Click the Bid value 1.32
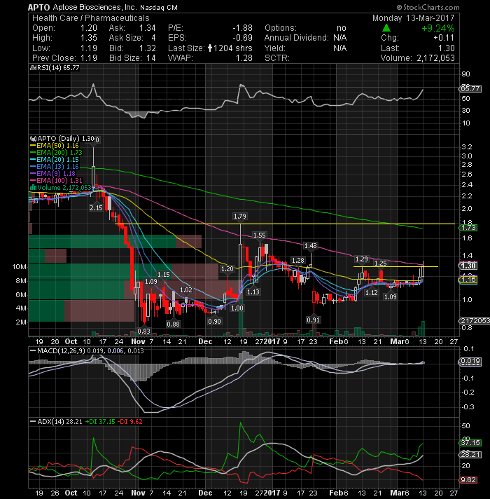 point(148,48)
